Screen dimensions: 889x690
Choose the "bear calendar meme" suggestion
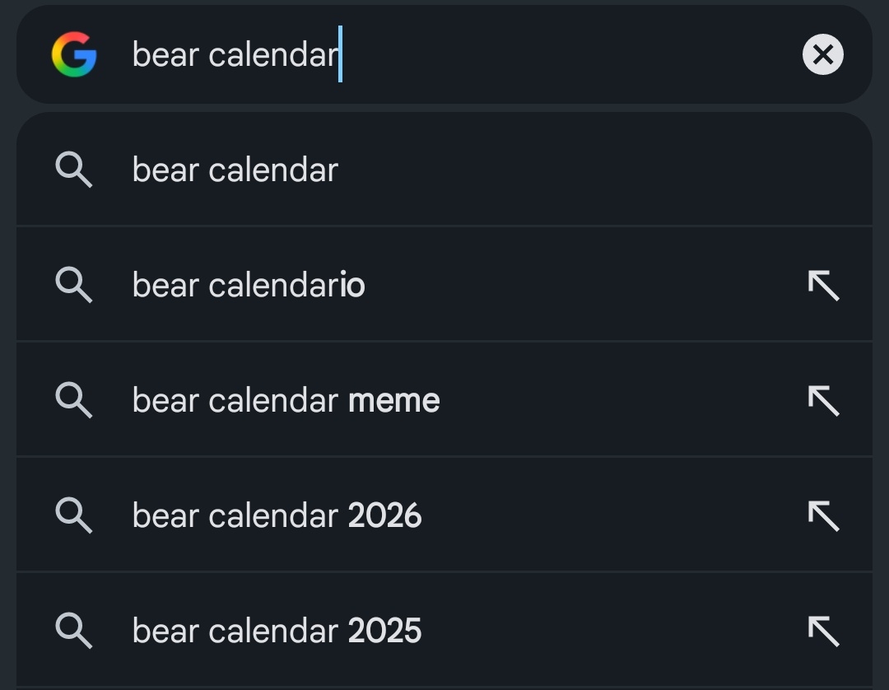tap(286, 401)
